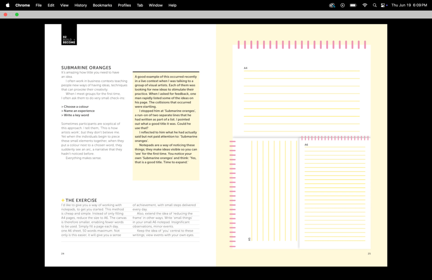Open the Window menu
The height and width of the screenshot is (280, 432).
[156, 5]
